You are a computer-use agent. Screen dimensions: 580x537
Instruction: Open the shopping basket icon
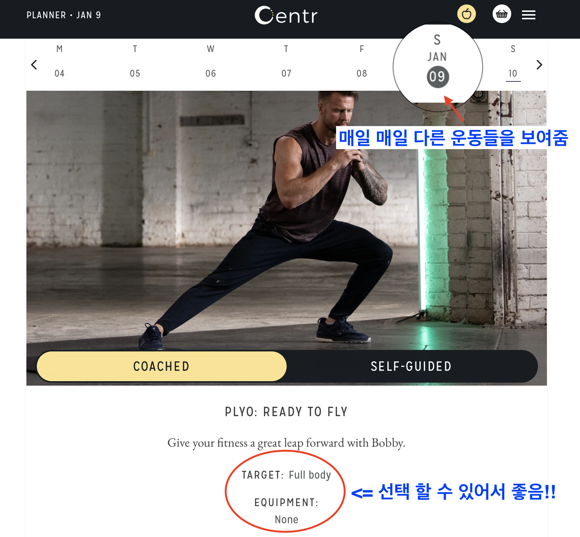coord(502,14)
